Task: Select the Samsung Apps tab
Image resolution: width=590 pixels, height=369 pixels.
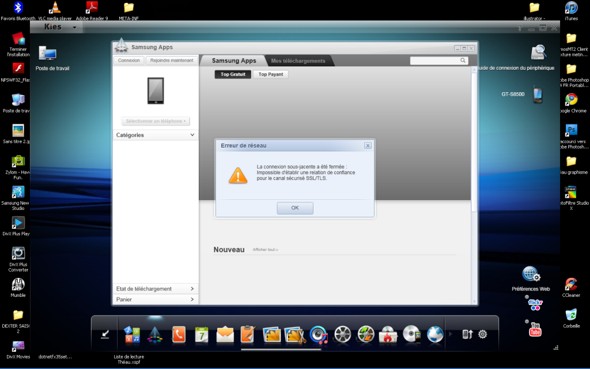Action: pos(234,61)
